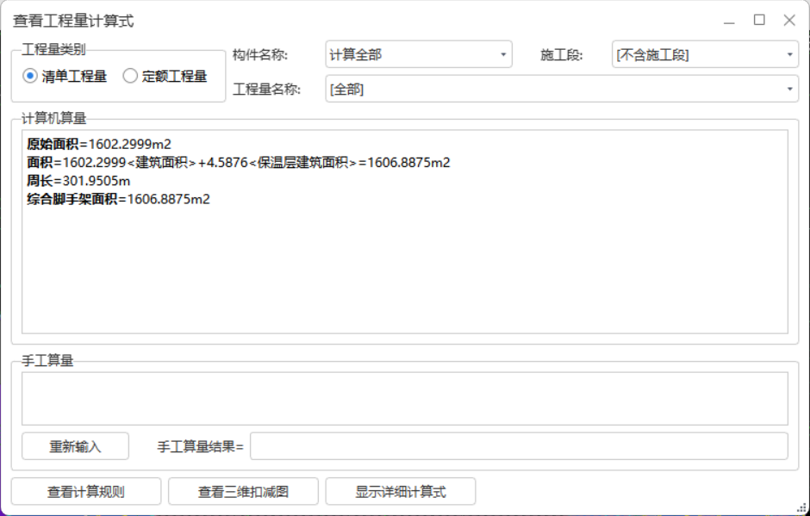Click the 查看计算规则 button

tap(86, 491)
